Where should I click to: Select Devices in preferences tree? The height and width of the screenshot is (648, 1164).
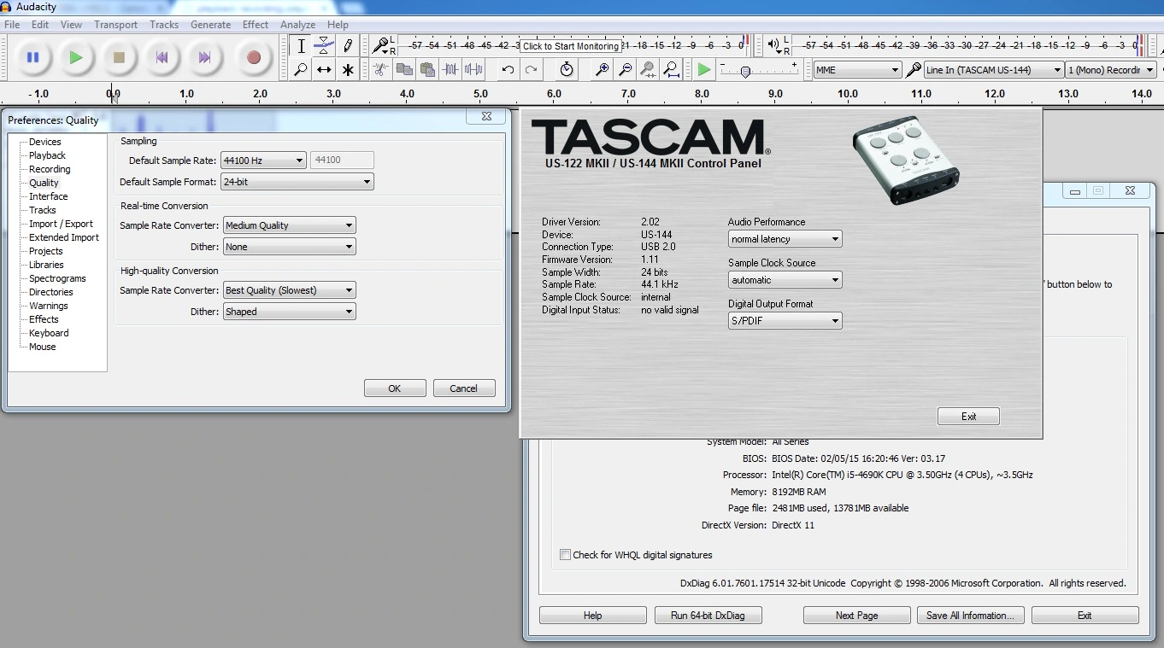click(x=45, y=142)
